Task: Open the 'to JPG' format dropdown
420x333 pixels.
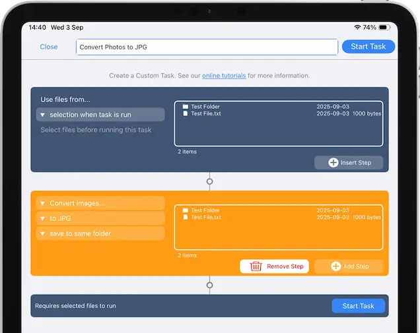Action: pyautogui.click(x=100, y=218)
